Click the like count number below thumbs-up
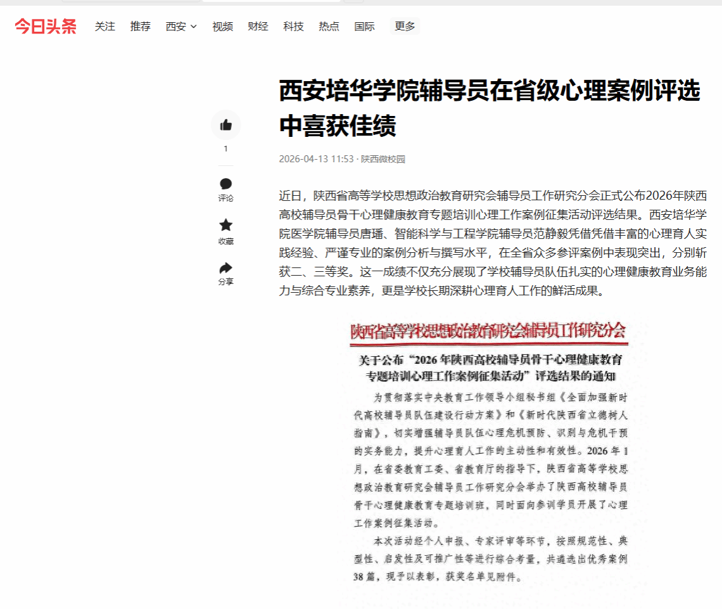722x609 pixels. pos(225,149)
